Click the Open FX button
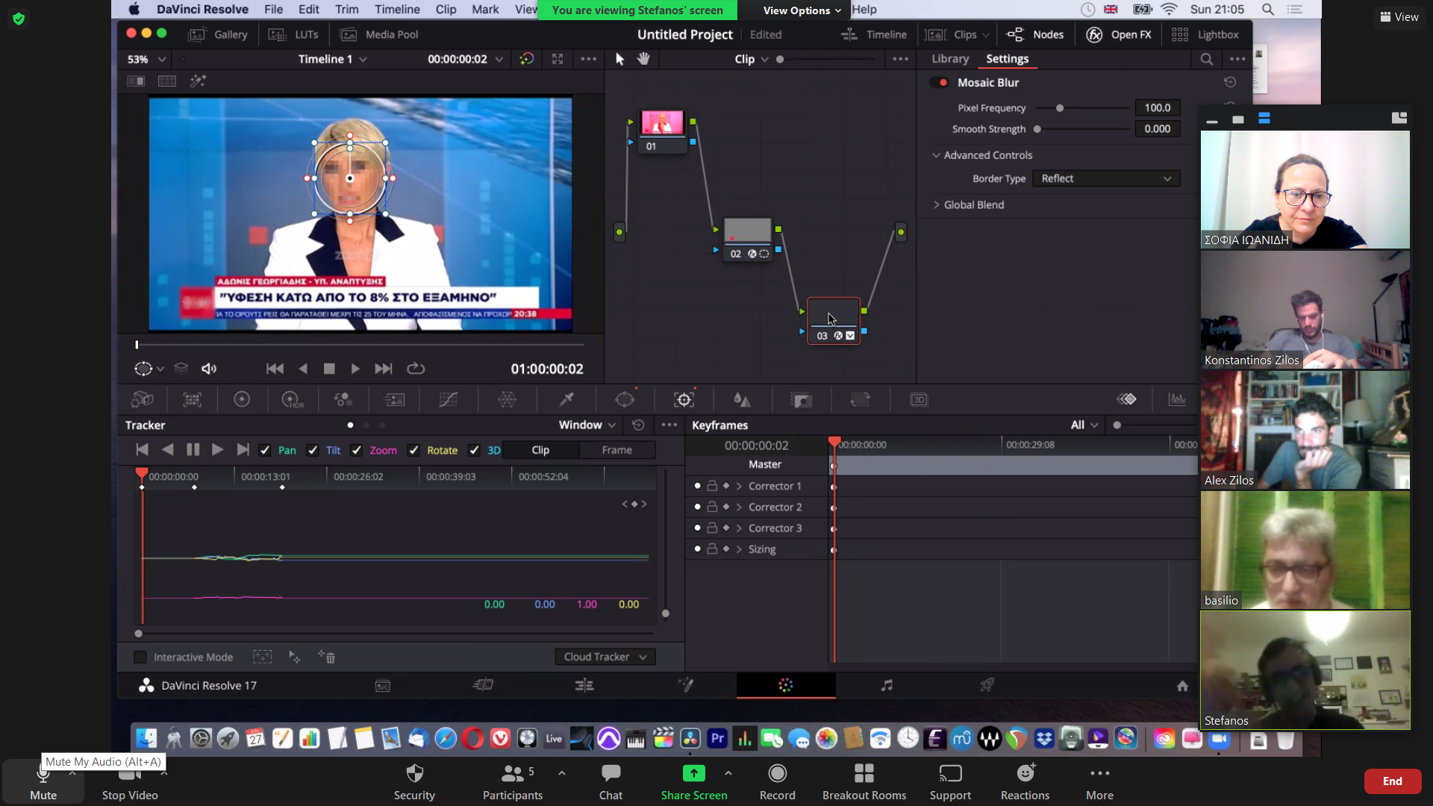1433x806 pixels. (x=1118, y=34)
